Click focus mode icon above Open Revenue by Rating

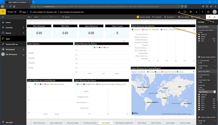(124, 41)
